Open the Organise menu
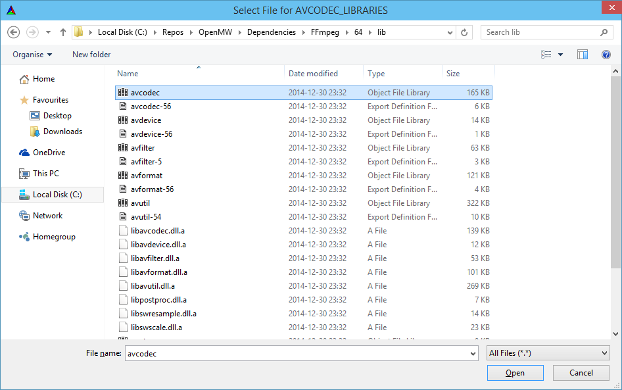 pyautogui.click(x=32, y=55)
